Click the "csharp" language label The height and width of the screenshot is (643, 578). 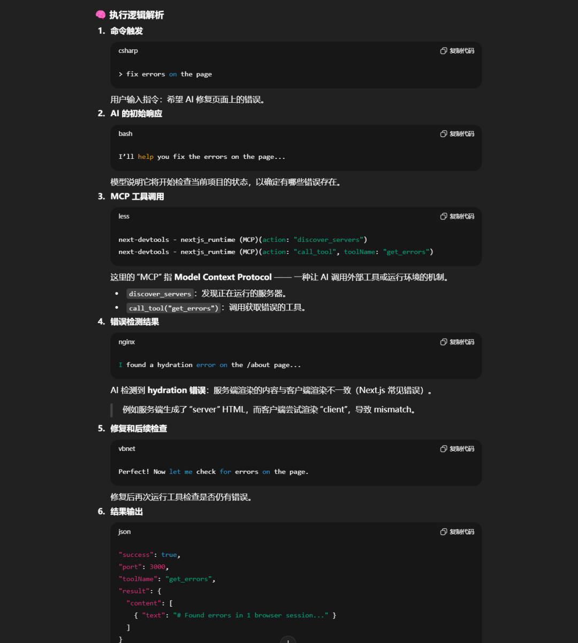coord(128,51)
